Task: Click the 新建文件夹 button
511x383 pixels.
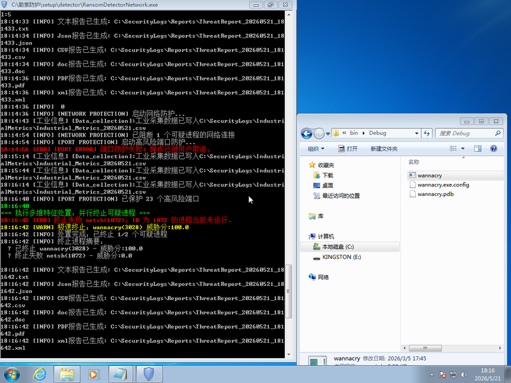Action: click(x=384, y=149)
